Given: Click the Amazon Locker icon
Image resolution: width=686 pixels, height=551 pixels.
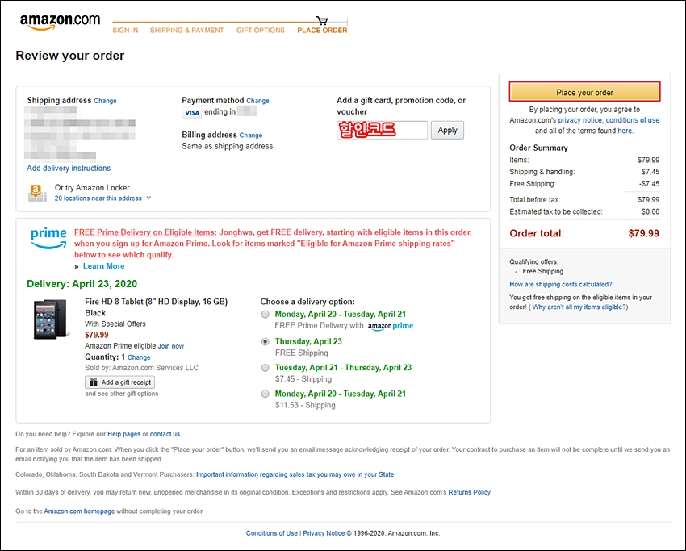Looking at the screenshot, I should (x=37, y=193).
